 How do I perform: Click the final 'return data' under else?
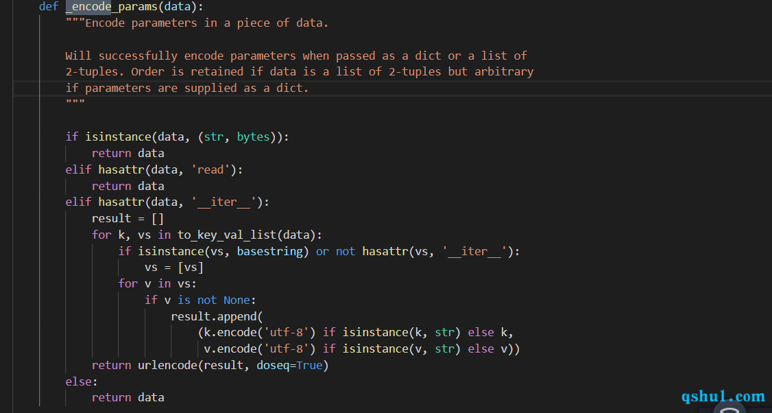[128, 398]
